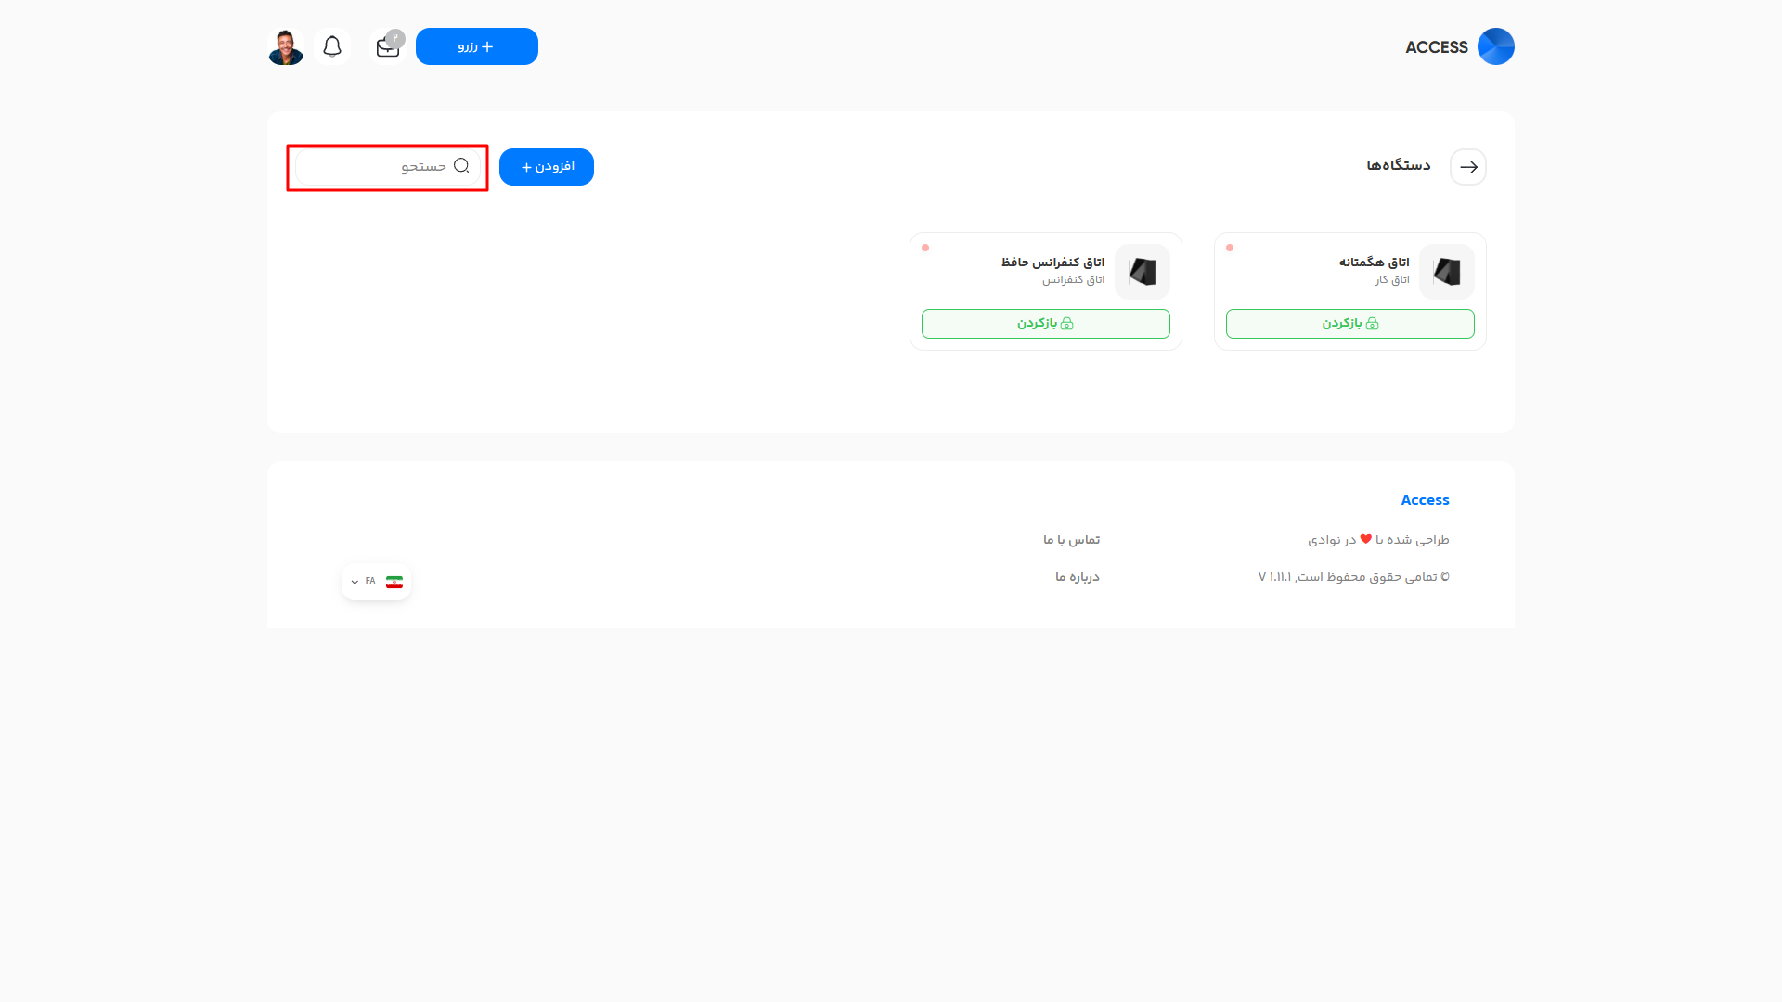Click status dot on اتاق هگمتانه card
The image size is (1782, 1002).
coord(1230,248)
